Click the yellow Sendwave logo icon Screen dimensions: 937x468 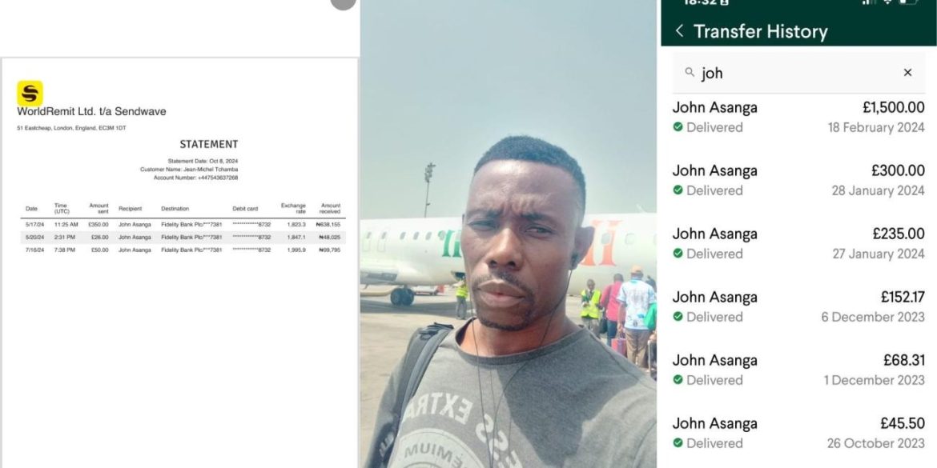tap(30, 93)
